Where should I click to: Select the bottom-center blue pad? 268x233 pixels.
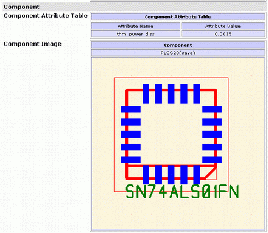[171, 175]
